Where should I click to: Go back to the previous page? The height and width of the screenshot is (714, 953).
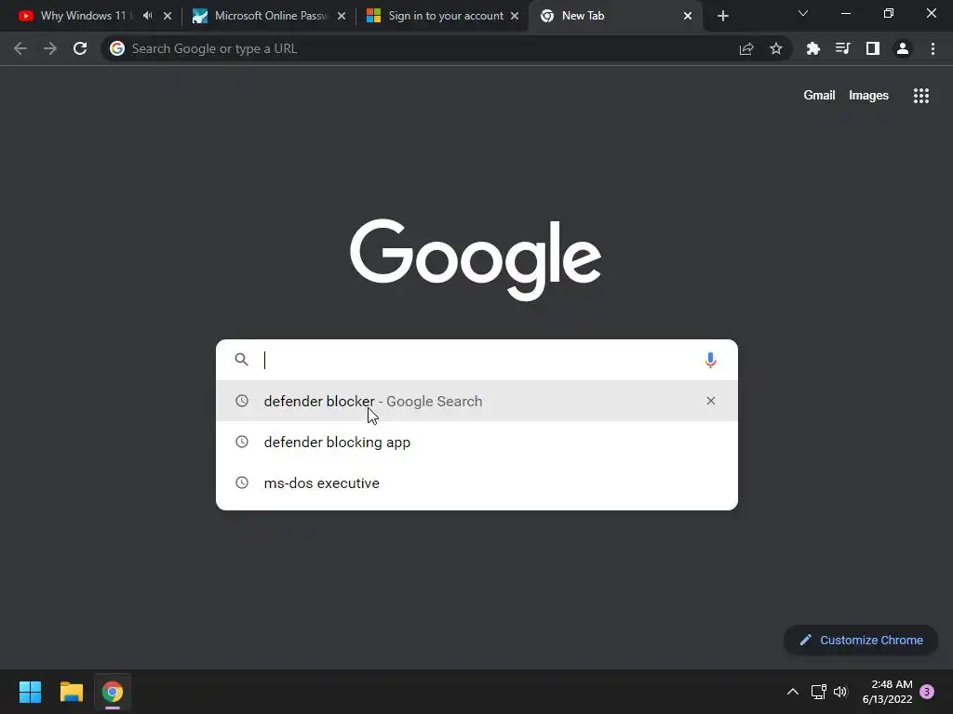(x=20, y=48)
